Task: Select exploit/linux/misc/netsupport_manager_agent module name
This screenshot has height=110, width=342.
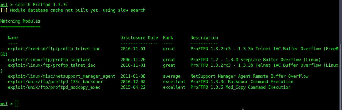Action: [62, 76]
